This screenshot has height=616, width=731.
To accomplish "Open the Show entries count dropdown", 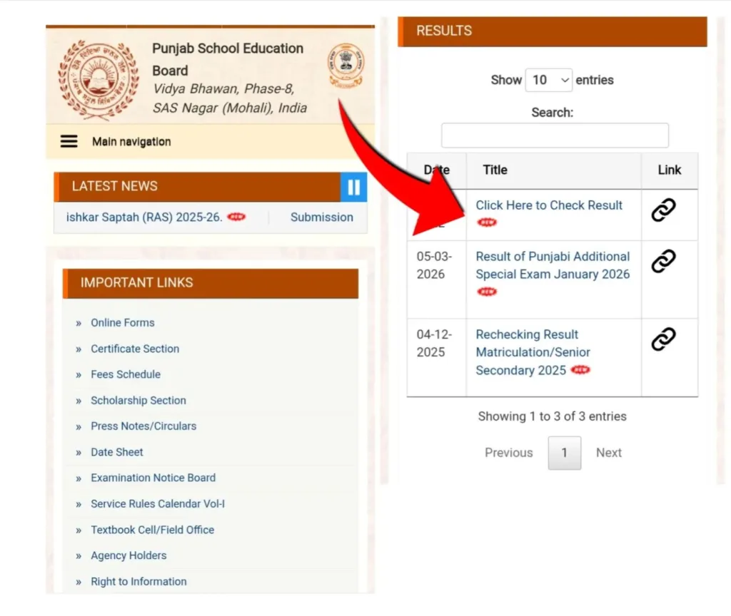I will click(548, 80).
